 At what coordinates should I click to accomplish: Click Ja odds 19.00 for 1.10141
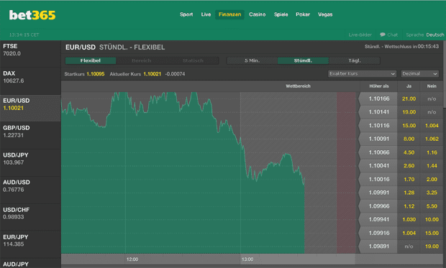409,112
